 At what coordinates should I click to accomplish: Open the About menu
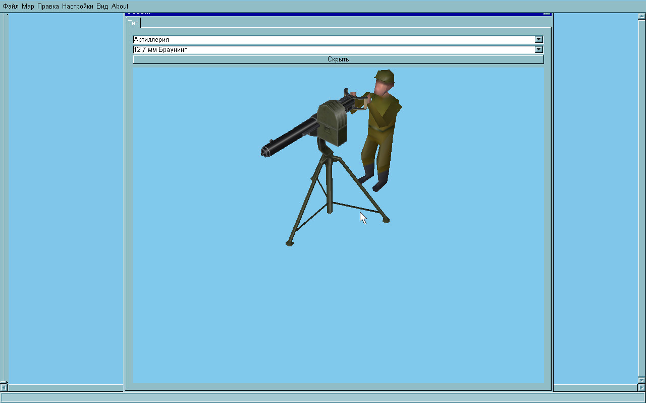click(120, 7)
